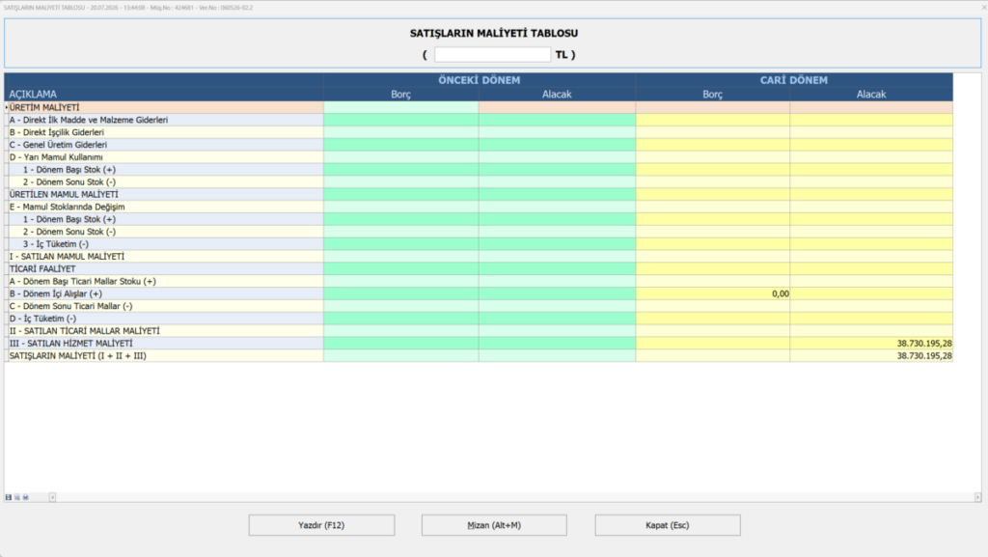Click the Yazdır (F12) button
The height and width of the screenshot is (557, 988).
coord(321,525)
